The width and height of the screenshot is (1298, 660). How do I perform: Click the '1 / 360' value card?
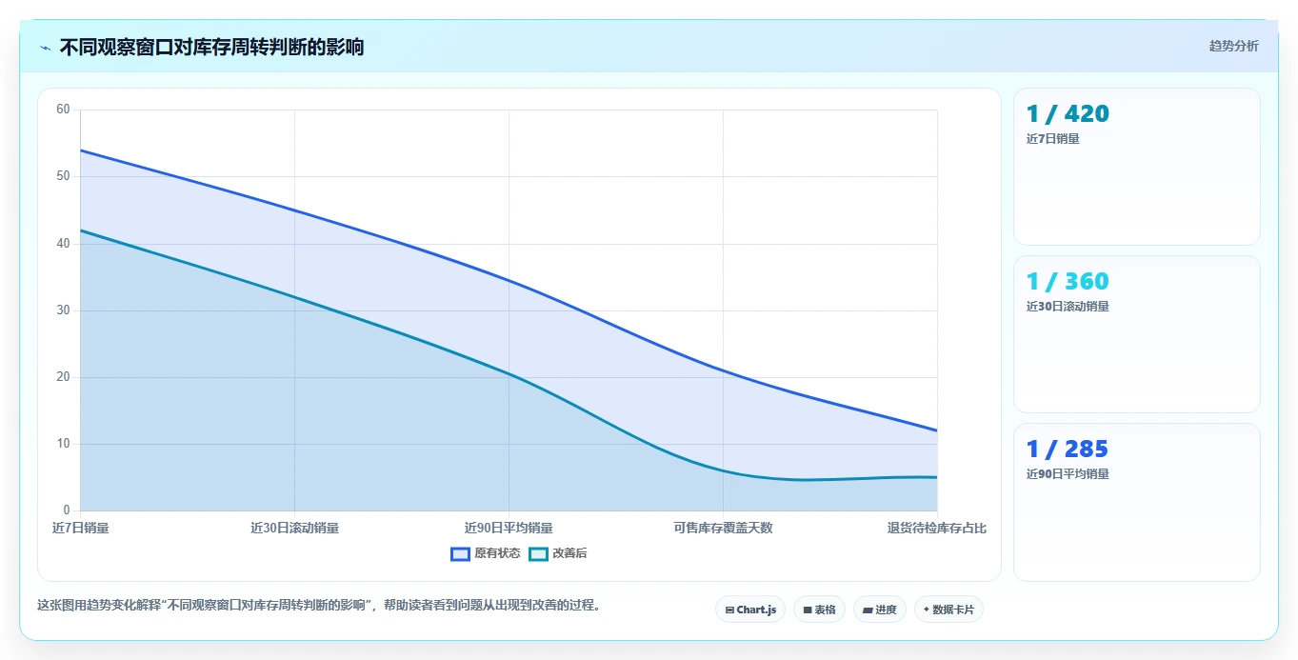tap(1137, 334)
